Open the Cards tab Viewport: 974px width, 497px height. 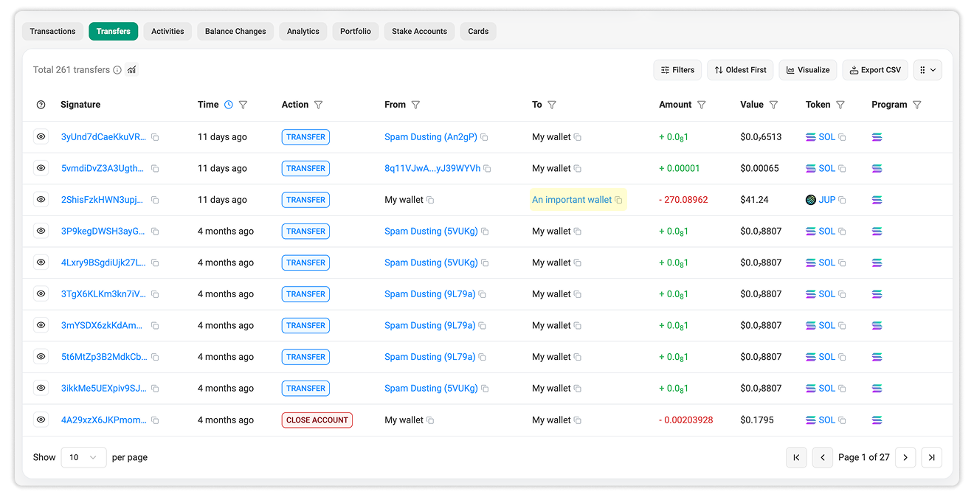478,31
